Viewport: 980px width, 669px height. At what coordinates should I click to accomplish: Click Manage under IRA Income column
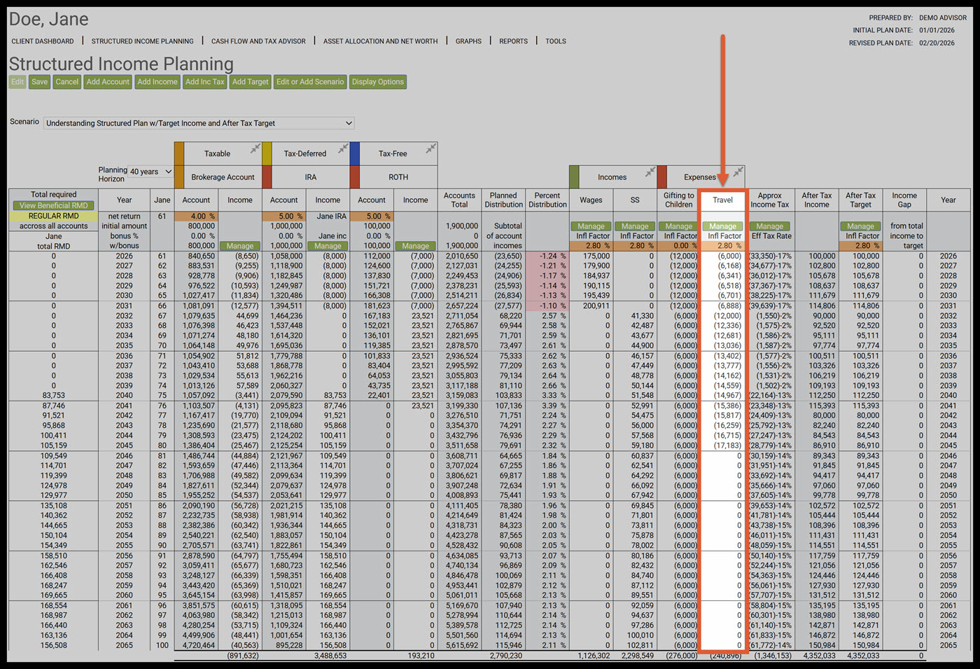[328, 246]
